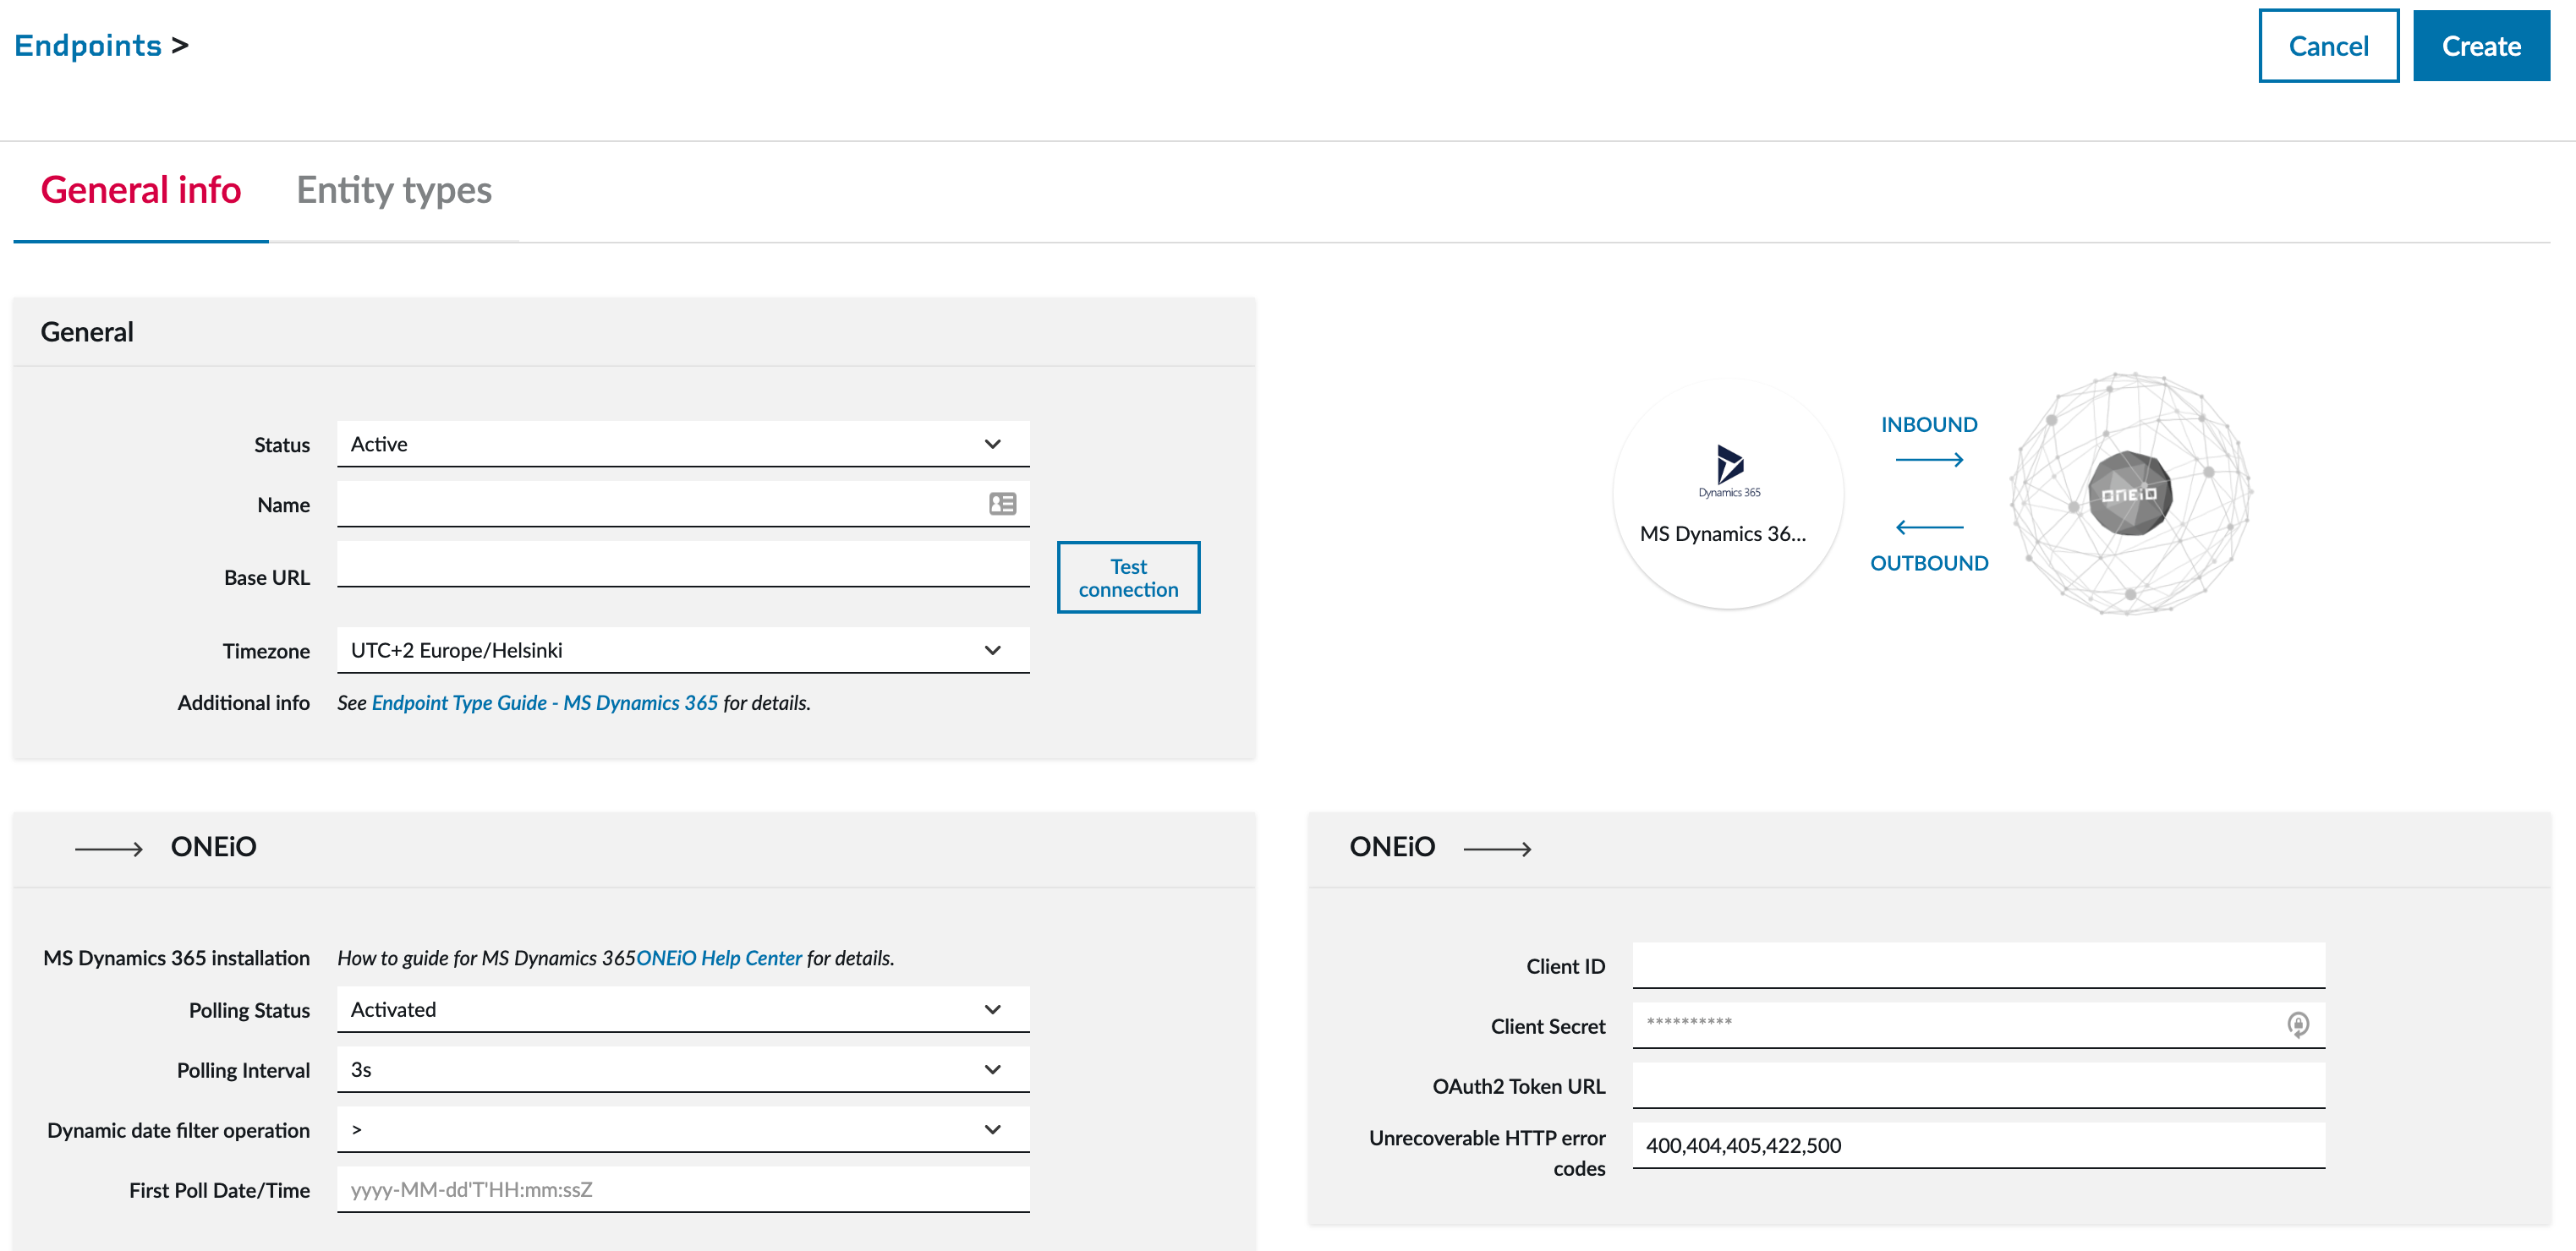Click Unrecoverable HTTP error codes field

point(1978,1145)
